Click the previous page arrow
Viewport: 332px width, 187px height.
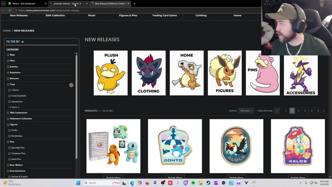286,111
